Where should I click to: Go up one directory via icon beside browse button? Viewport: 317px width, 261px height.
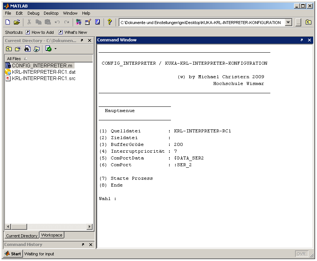[308, 23]
